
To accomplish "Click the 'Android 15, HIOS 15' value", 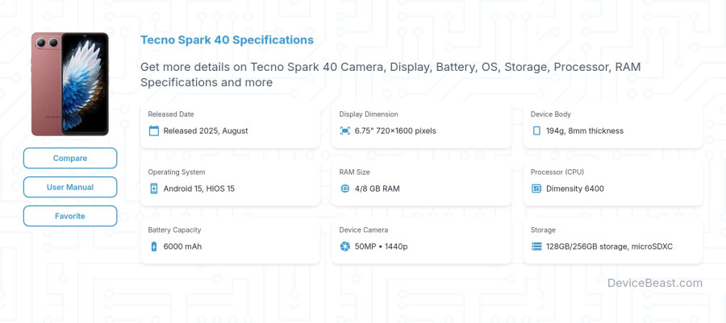I will click(x=199, y=188).
